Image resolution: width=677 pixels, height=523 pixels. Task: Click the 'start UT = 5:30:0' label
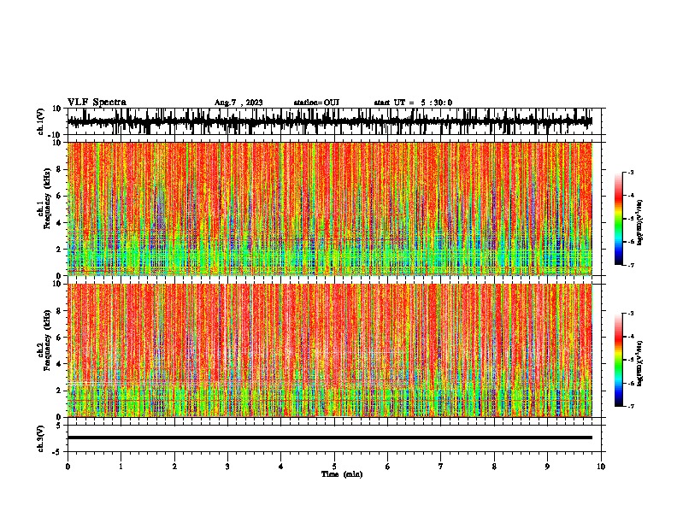pyautogui.click(x=413, y=103)
